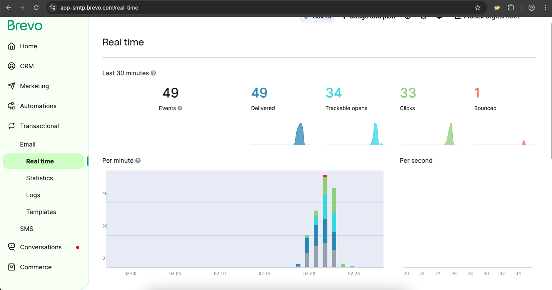Open the Logs section
This screenshot has width=552, height=290.
pos(33,194)
